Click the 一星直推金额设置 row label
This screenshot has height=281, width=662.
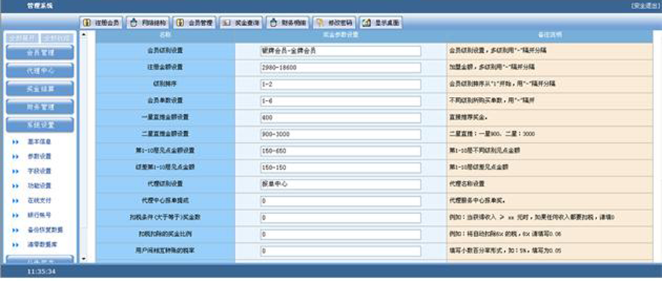tap(165, 117)
